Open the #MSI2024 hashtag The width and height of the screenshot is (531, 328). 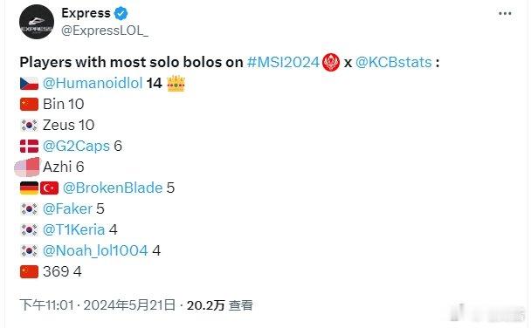pyautogui.click(x=284, y=62)
